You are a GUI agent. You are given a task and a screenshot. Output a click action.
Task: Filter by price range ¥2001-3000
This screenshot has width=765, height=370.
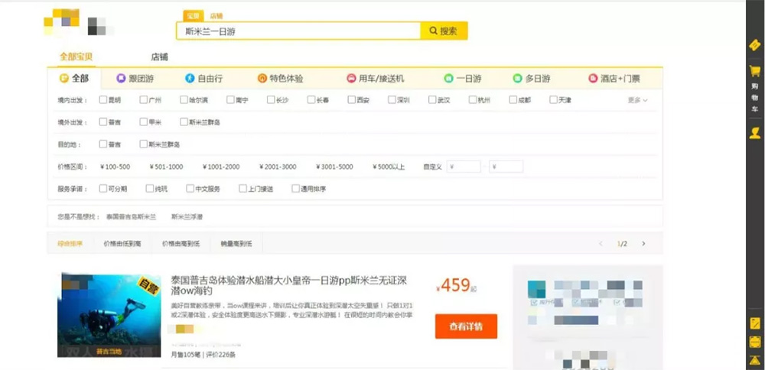tap(278, 167)
